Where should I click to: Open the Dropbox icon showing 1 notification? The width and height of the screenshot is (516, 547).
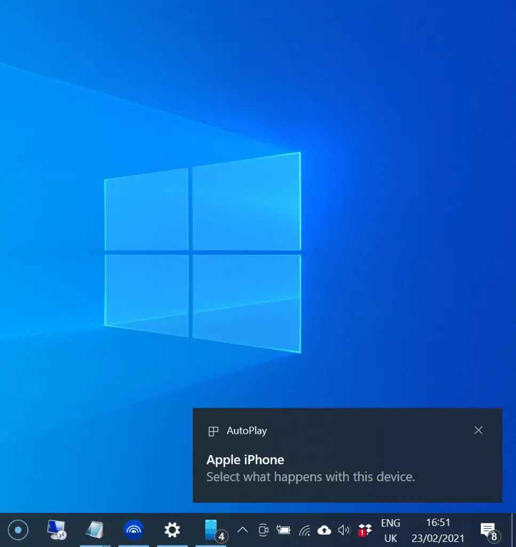point(365,530)
